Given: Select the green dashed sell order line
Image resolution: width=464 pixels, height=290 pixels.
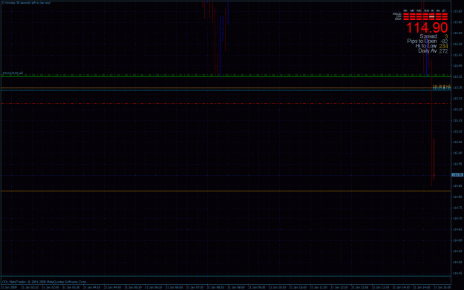Looking at the screenshot, I should [226, 75].
